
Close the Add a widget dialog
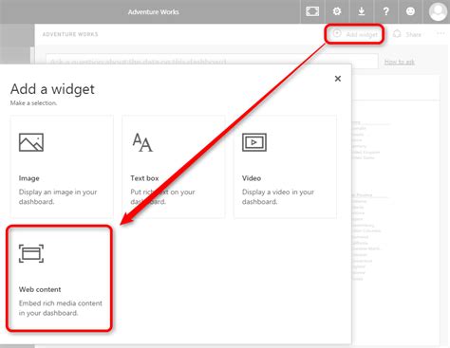338,79
